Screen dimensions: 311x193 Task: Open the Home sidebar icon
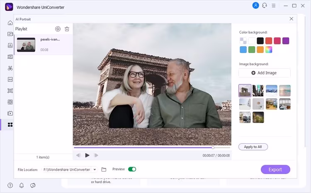click(10, 23)
